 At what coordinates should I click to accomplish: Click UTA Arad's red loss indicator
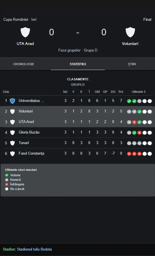(134, 122)
